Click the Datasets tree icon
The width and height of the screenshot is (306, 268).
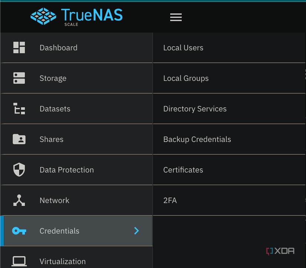point(19,109)
